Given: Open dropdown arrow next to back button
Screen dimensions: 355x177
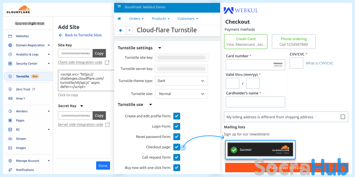Looking at the screenshot, I should 130,30.
